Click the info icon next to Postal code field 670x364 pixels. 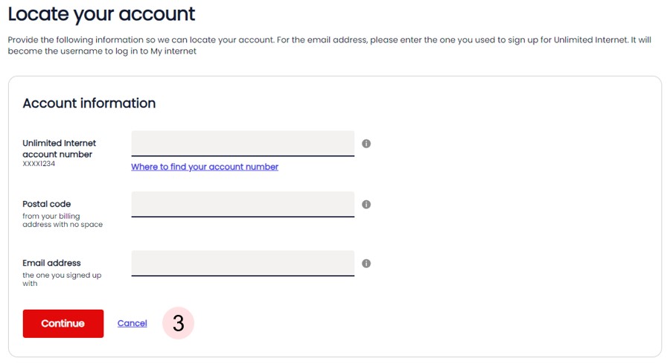pos(366,204)
